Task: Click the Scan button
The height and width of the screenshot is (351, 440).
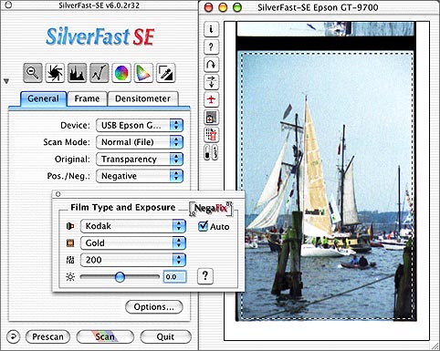Action: [x=105, y=336]
